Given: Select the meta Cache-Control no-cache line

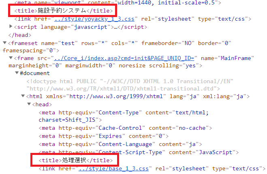Looking at the screenshot, I should coord(125,128).
